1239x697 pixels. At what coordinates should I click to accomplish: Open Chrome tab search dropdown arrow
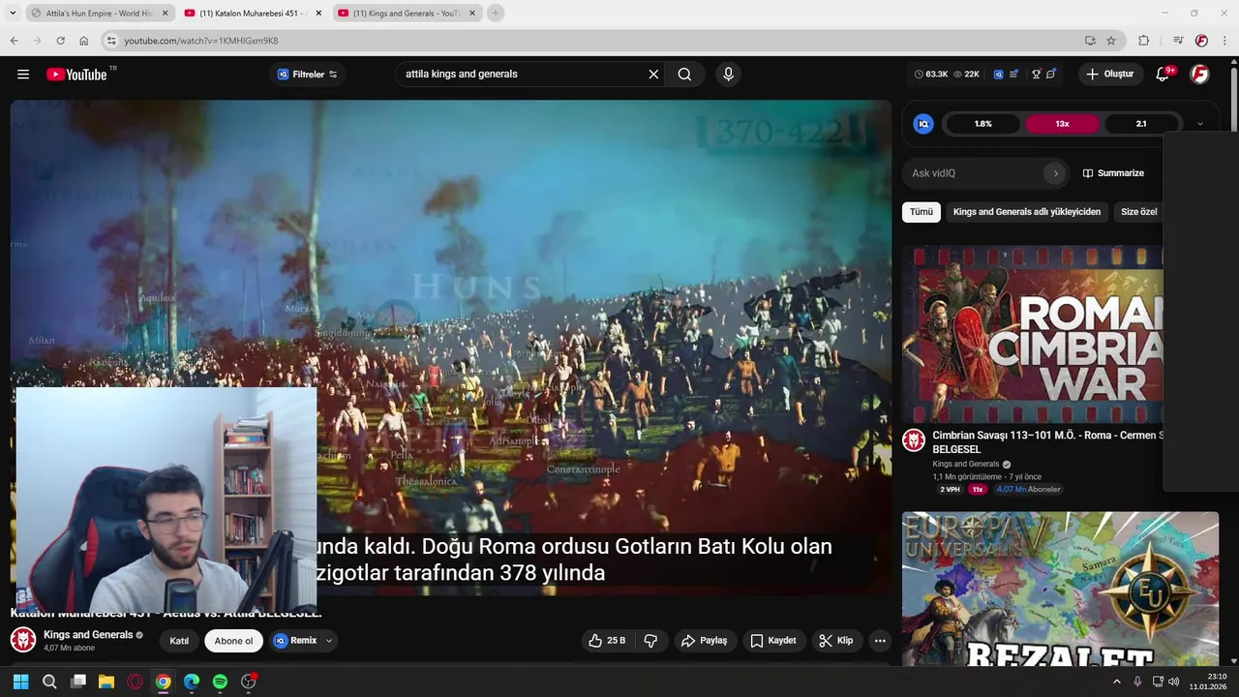pyautogui.click(x=13, y=14)
